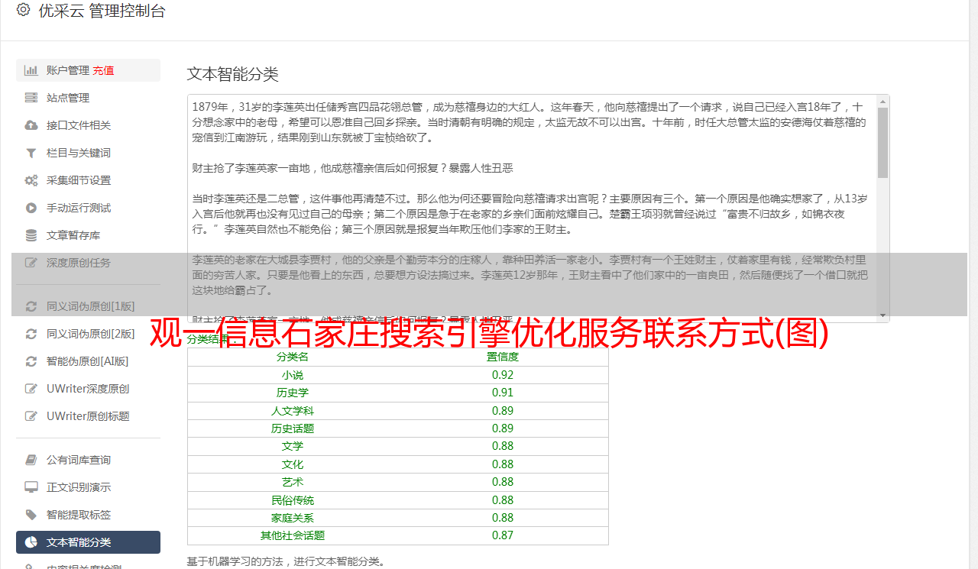Click the 家庭关系 category cell
Viewport: 978px width, 569px height.
(x=293, y=518)
